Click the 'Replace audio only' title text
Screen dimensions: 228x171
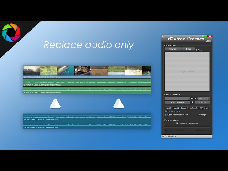[89, 45]
